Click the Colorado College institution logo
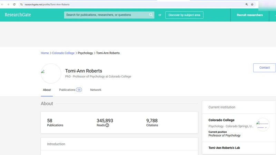Screen dimensions: 276x155 [x=263, y=125]
